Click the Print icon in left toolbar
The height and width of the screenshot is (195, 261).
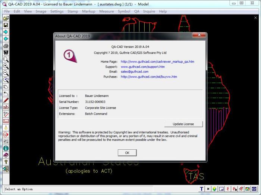[6, 46]
